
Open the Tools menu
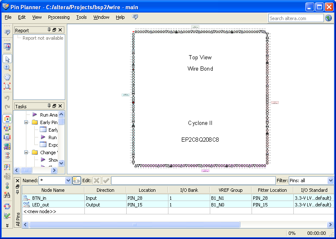81,17
